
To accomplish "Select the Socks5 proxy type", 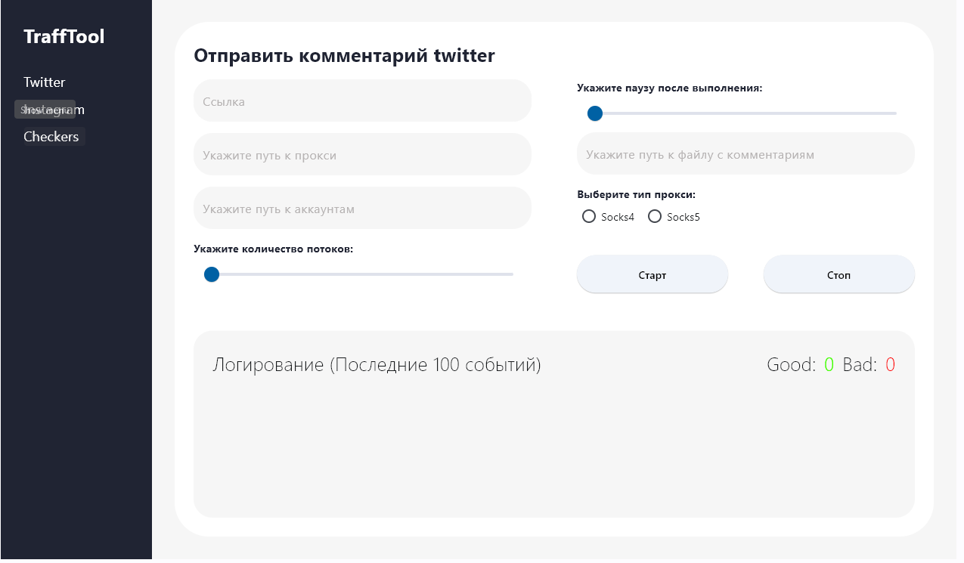I will 655,217.
